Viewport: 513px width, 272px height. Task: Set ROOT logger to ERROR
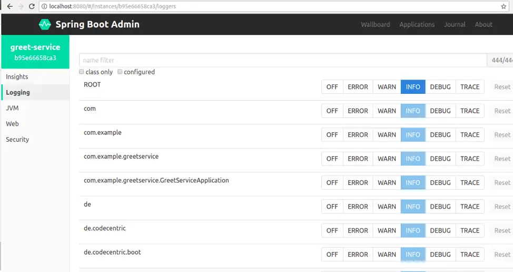click(x=358, y=87)
